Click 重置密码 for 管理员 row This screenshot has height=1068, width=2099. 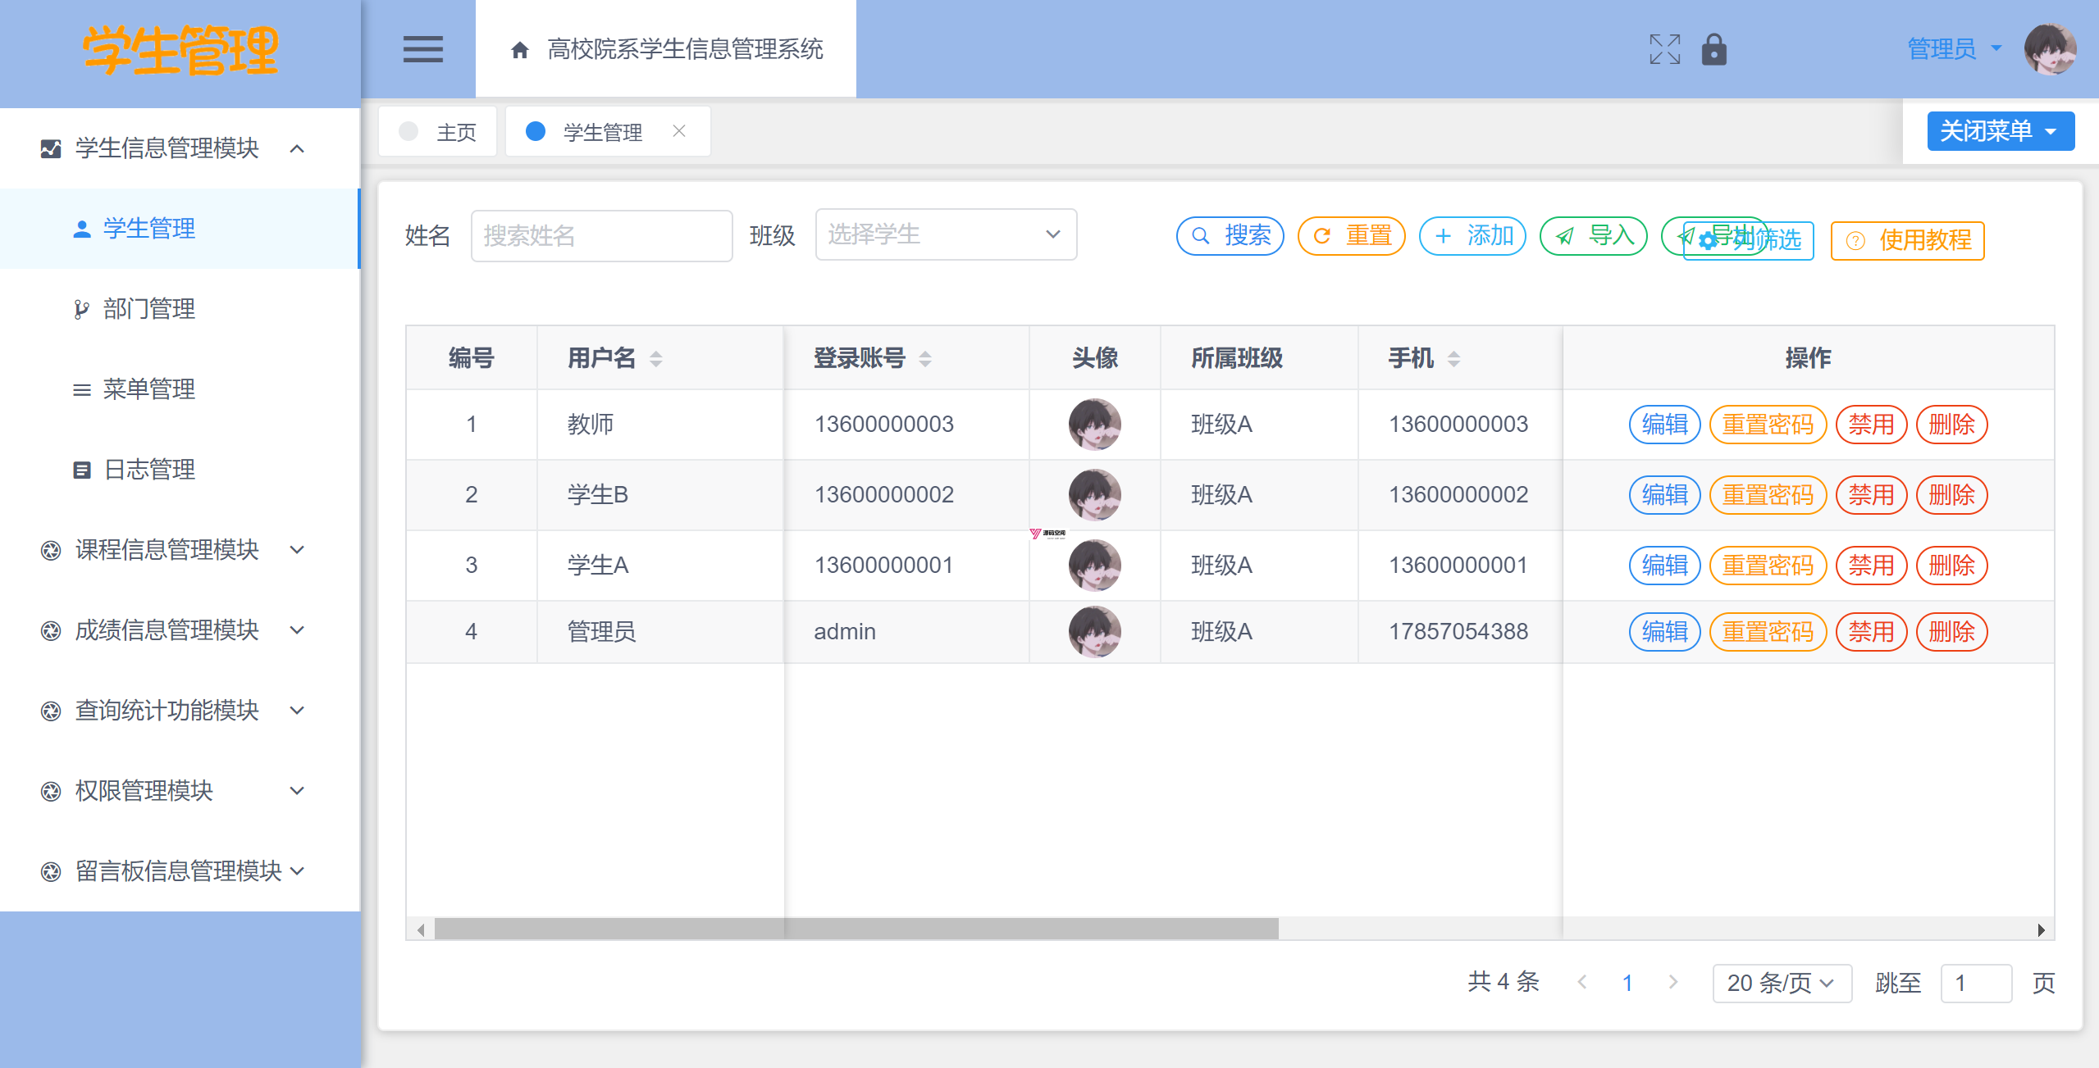[1768, 632]
